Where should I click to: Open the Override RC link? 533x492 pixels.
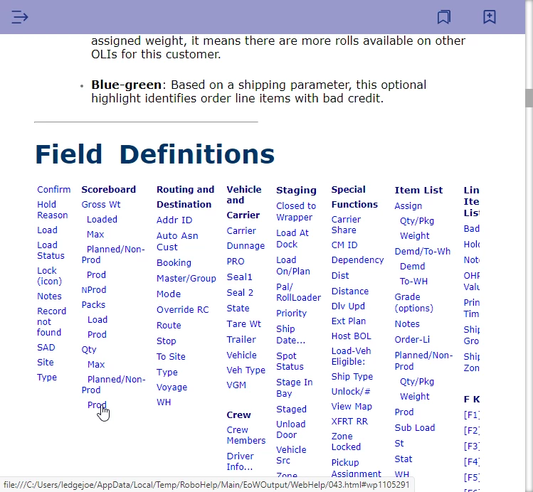coord(183,310)
